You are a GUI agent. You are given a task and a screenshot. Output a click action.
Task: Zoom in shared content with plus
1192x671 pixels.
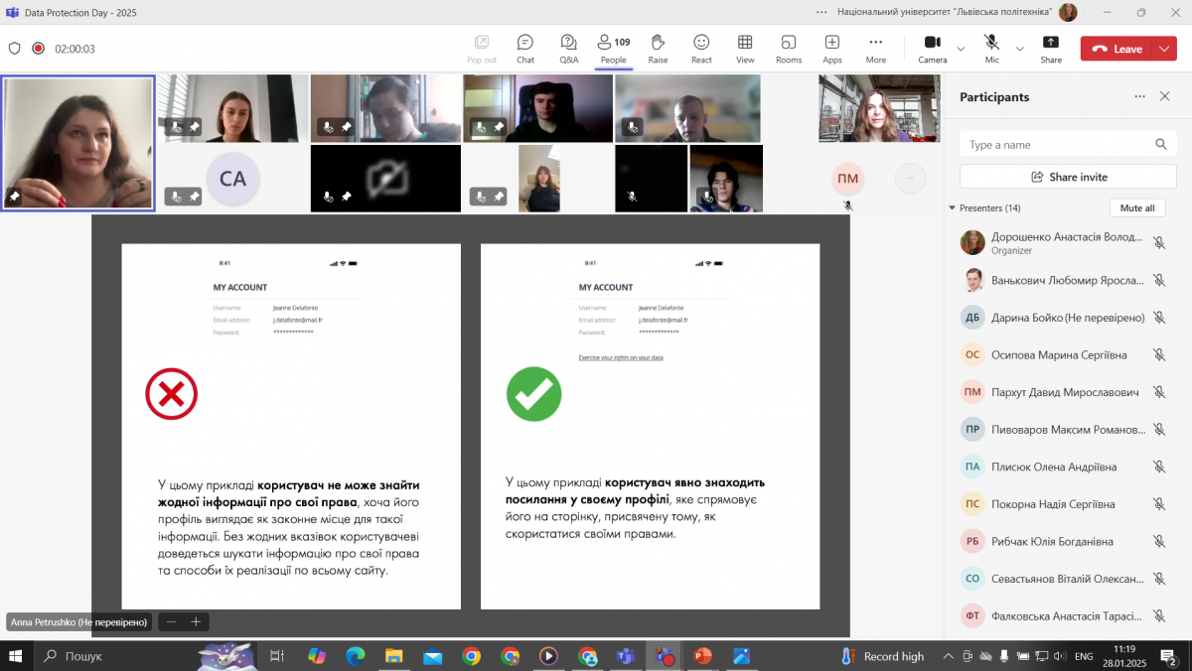coord(196,622)
